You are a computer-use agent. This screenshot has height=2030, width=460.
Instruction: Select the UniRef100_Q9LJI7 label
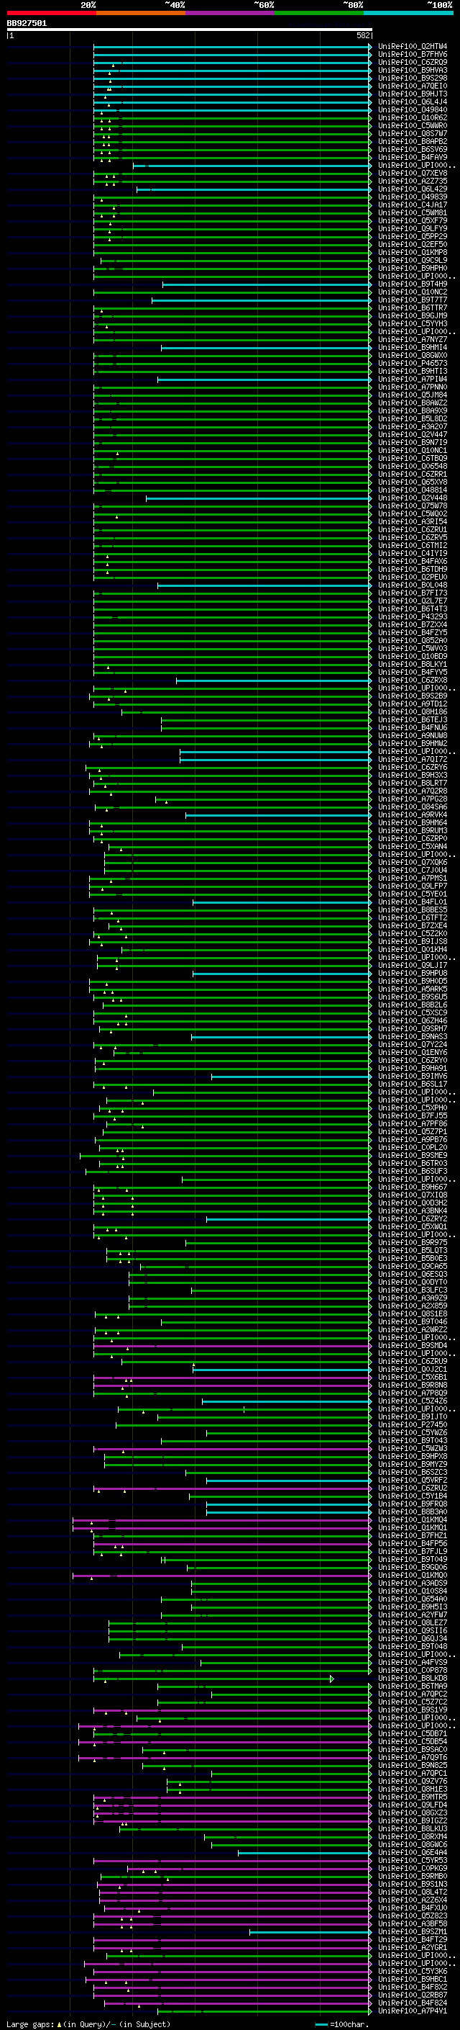pos(413,964)
